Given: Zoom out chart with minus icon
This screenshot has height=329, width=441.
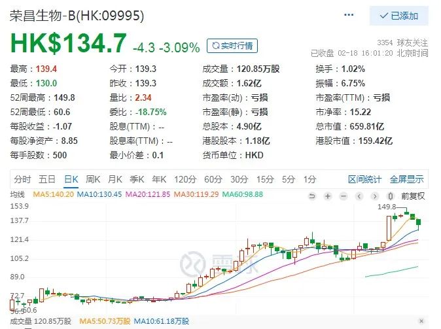Looking at the screenshot, I should click(344, 196).
